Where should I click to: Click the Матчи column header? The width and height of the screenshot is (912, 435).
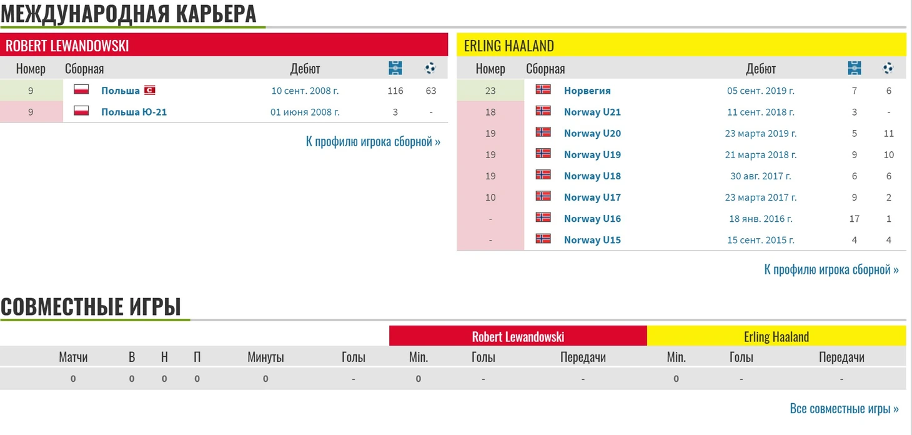(73, 357)
